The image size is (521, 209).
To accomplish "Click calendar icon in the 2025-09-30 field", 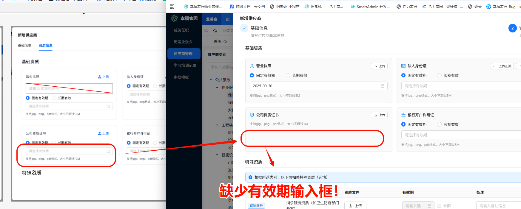I will pyautogui.click(x=383, y=86).
